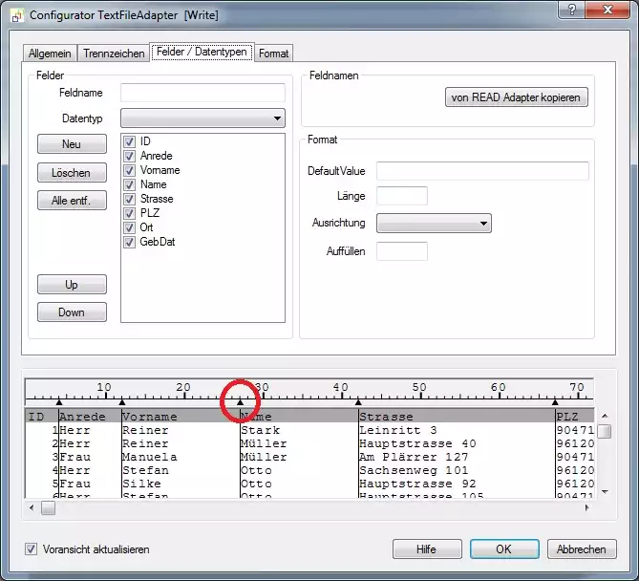
Task: Click the horizontal scrollbar right arrow
Action: (x=587, y=508)
